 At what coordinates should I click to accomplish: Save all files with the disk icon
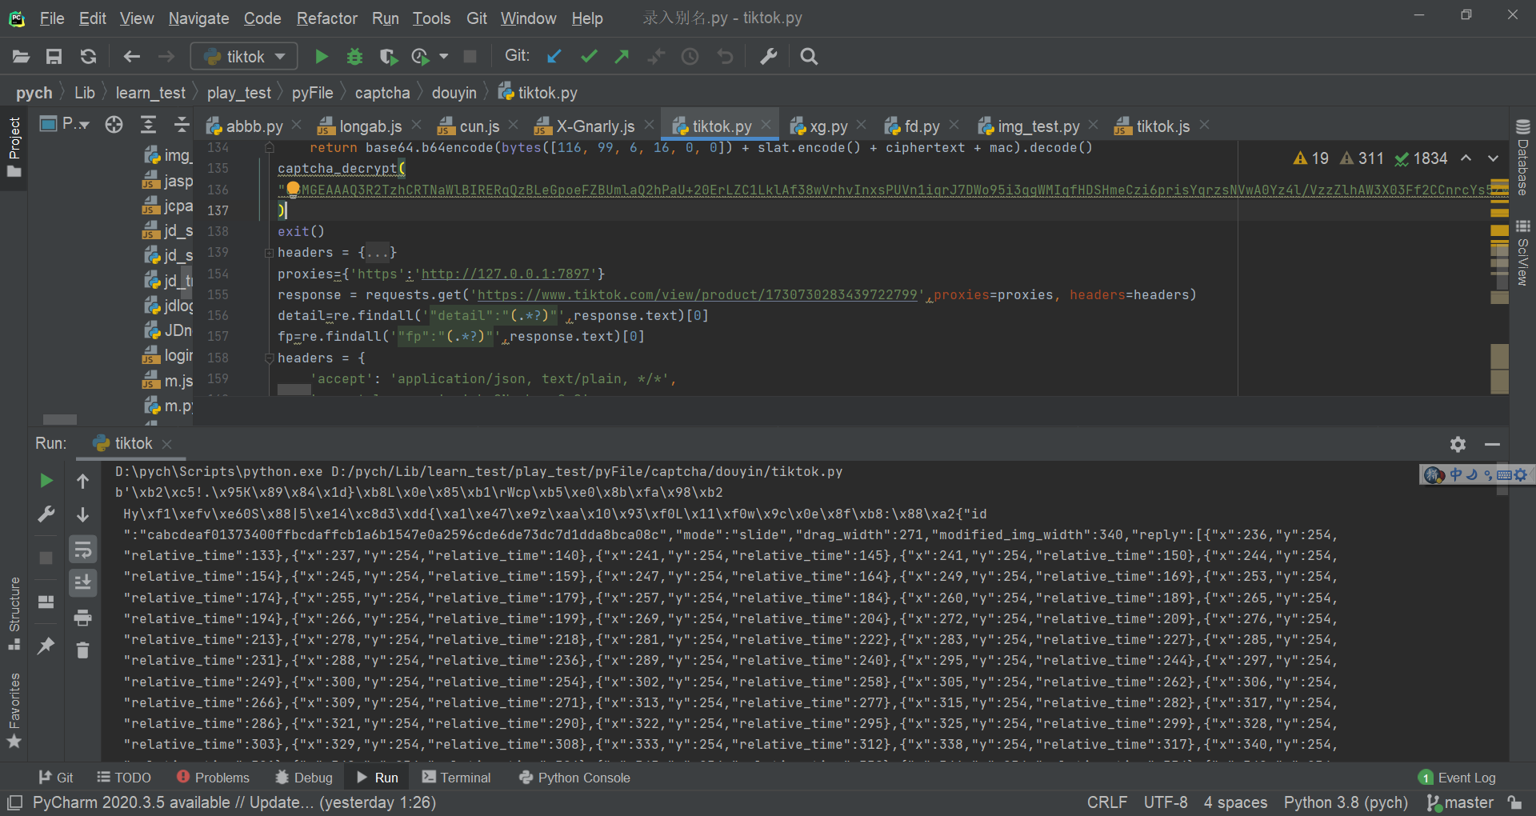click(x=54, y=56)
